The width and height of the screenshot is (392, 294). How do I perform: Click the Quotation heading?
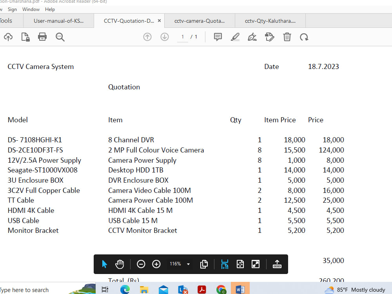coord(124,87)
